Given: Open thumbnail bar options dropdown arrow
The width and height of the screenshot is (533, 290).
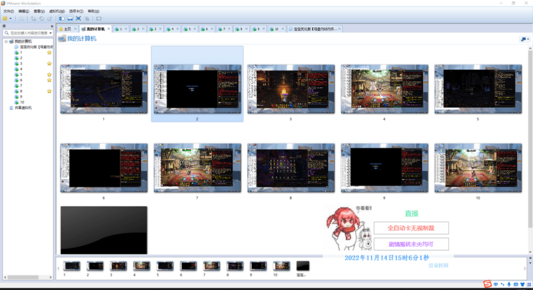Looking at the screenshot, I should (530, 263).
